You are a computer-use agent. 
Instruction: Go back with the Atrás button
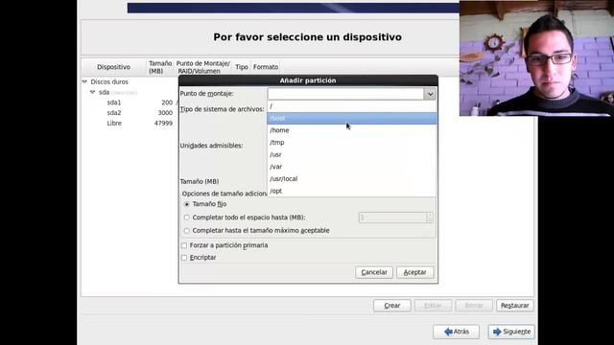click(457, 332)
